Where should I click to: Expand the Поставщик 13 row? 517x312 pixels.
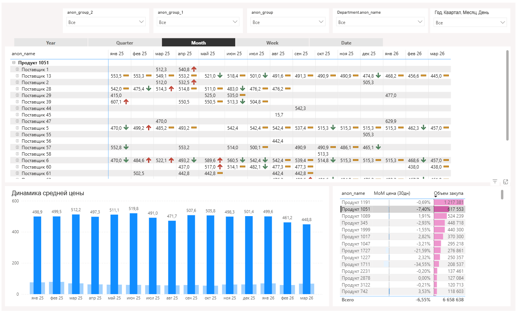18,76
